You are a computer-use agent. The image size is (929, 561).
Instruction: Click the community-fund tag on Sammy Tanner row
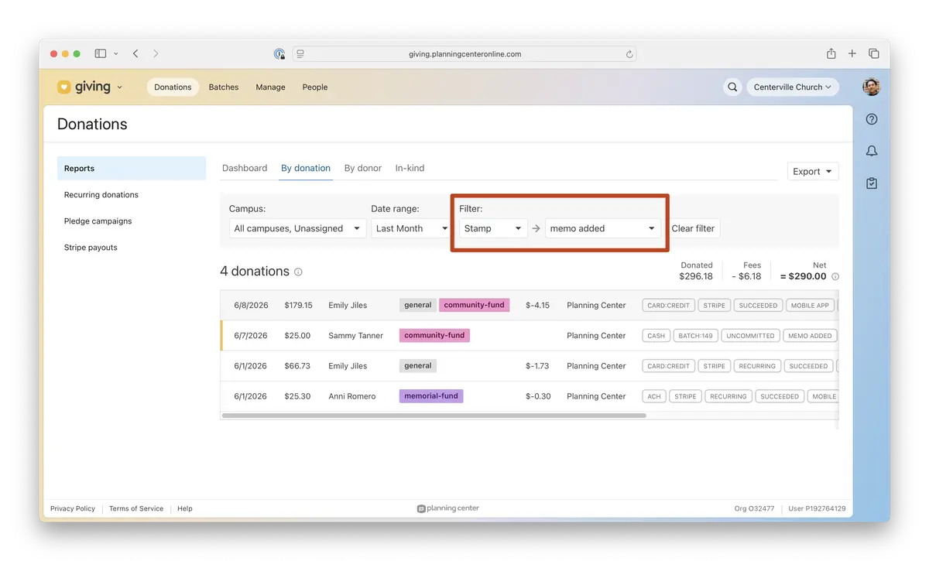pyautogui.click(x=434, y=336)
